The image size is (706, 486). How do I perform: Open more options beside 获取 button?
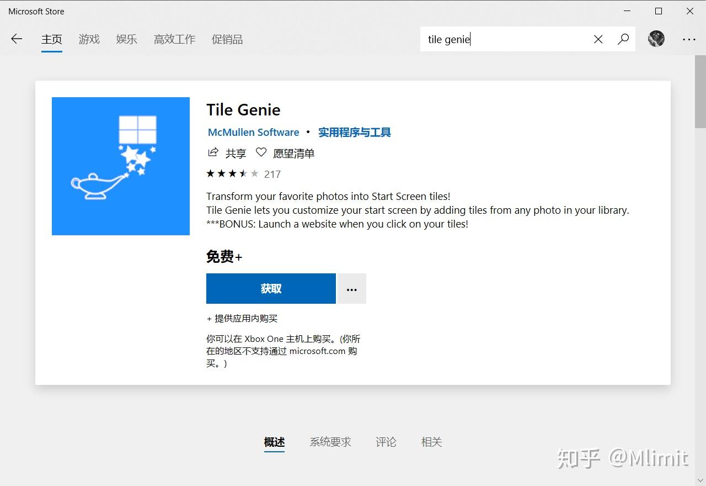tap(352, 289)
